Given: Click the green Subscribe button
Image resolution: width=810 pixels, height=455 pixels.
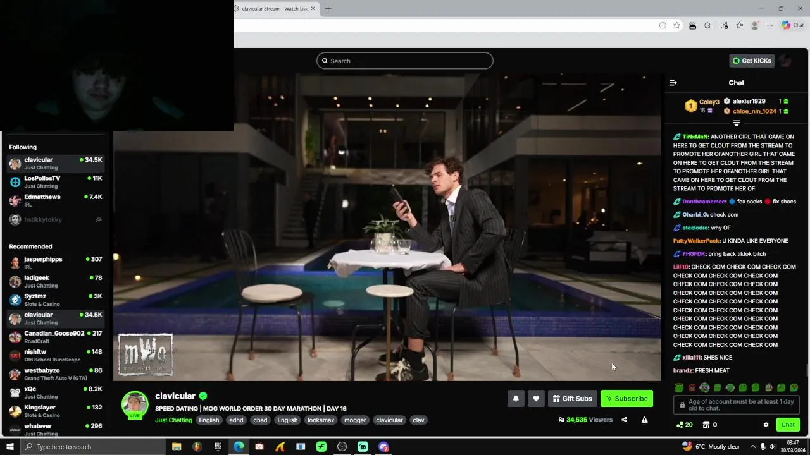Looking at the screenshot, I should click(626, 399).
